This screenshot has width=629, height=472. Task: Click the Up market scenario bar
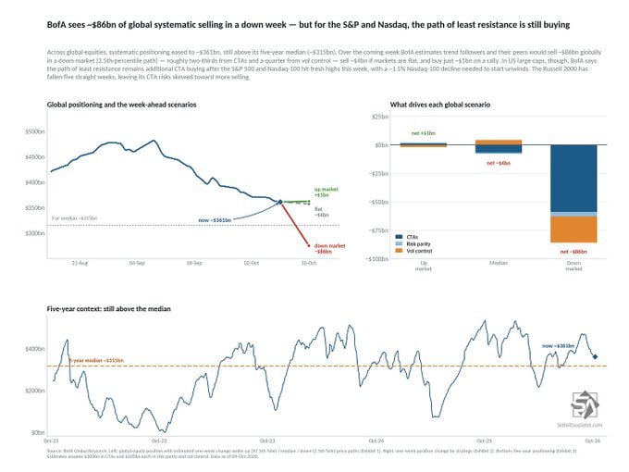424,145
